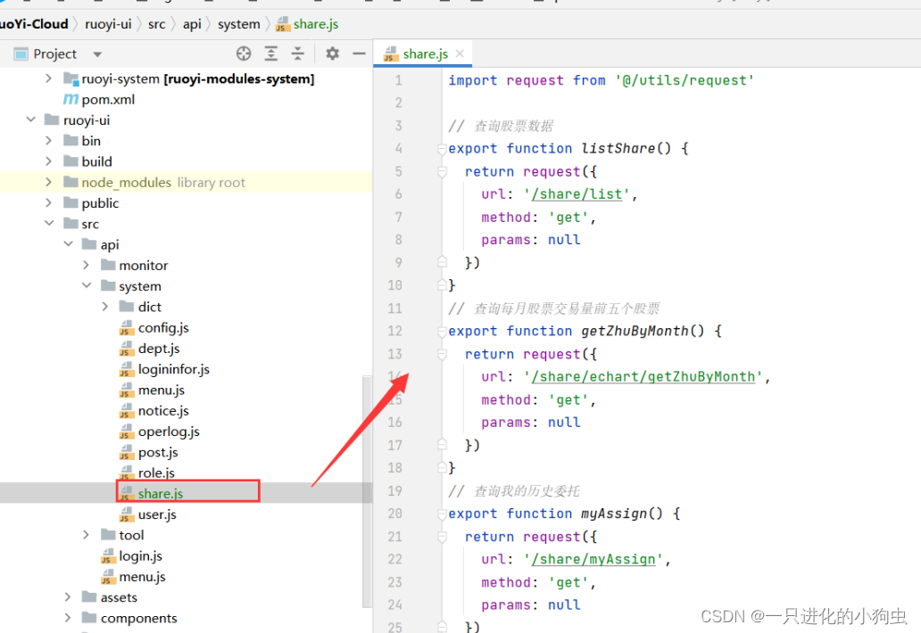Fold the getZhuByMonth function at gutter
921x633 pixels.
pyautogui.click(x=441, y=332)
